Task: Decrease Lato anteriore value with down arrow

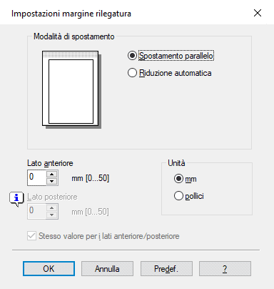Action: [52, 182]
